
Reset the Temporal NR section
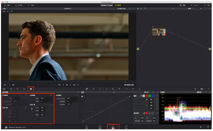pos(26,95)
